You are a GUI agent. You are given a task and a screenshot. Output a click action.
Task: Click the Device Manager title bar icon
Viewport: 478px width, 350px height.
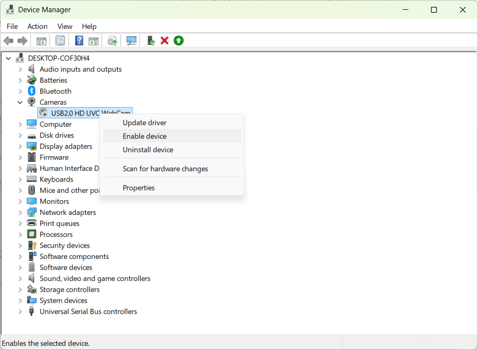(10, 10)
